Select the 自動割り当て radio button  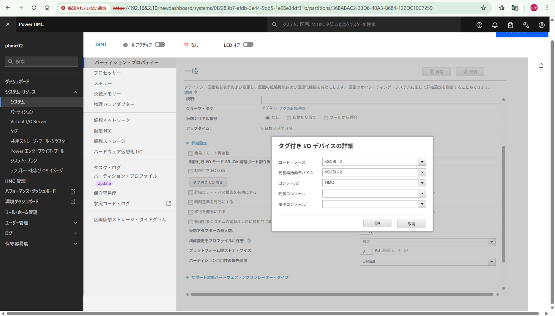[289, 118]
